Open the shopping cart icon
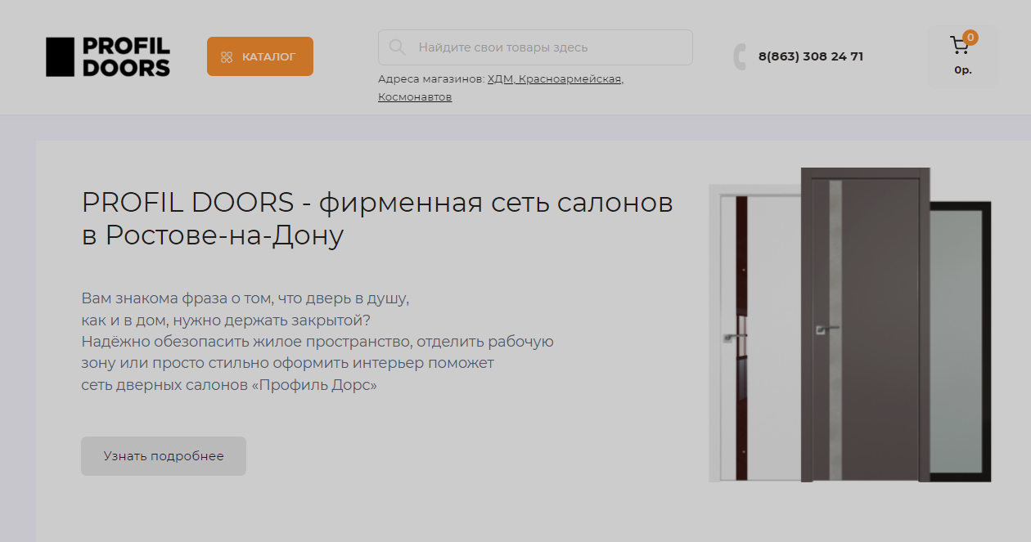The image size is (1031, 542). tap(959, 46)
